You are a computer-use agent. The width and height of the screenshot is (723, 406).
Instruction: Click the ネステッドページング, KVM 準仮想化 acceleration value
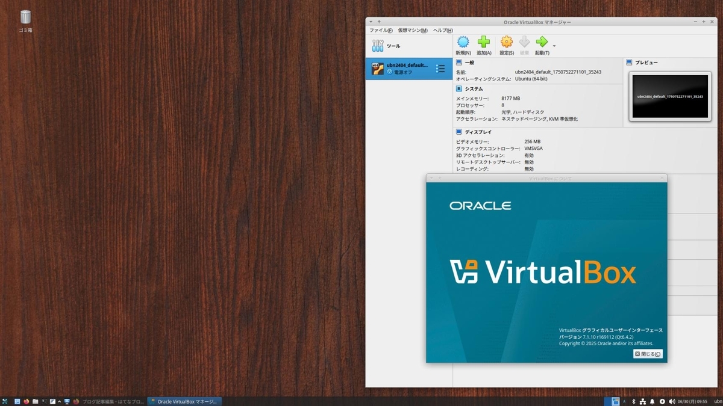(x=539, y=119)
